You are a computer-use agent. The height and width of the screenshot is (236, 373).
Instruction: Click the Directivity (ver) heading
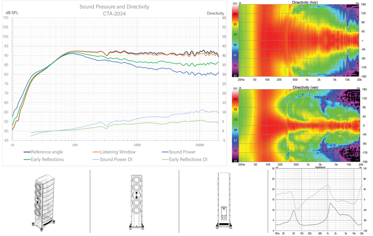click(x=306, y=87)
